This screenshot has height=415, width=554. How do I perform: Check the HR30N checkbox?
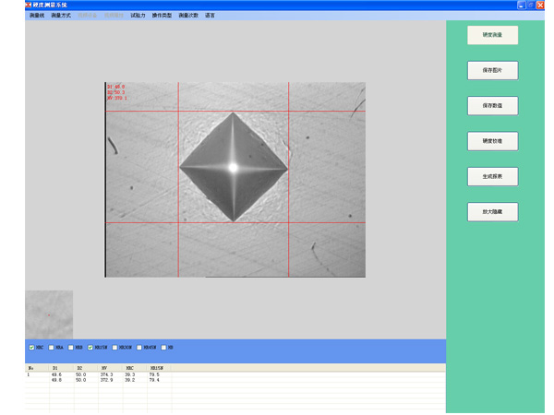[114, 348]
